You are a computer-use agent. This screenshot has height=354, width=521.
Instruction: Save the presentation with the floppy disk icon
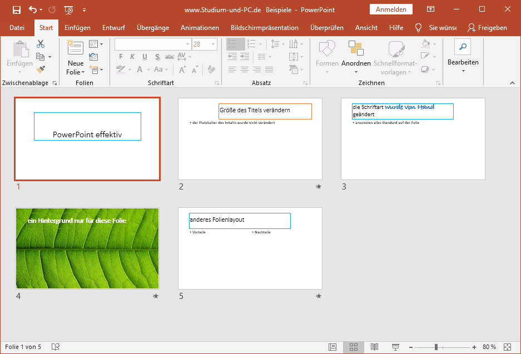[x=16, y=10]
